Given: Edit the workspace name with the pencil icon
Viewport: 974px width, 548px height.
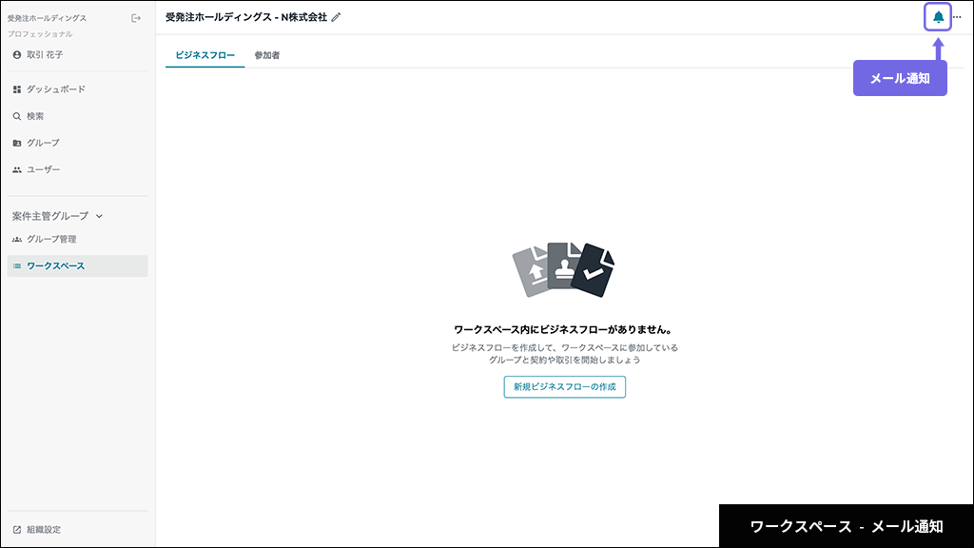Looking at the screenshot, I should click(x=336, y=17).
